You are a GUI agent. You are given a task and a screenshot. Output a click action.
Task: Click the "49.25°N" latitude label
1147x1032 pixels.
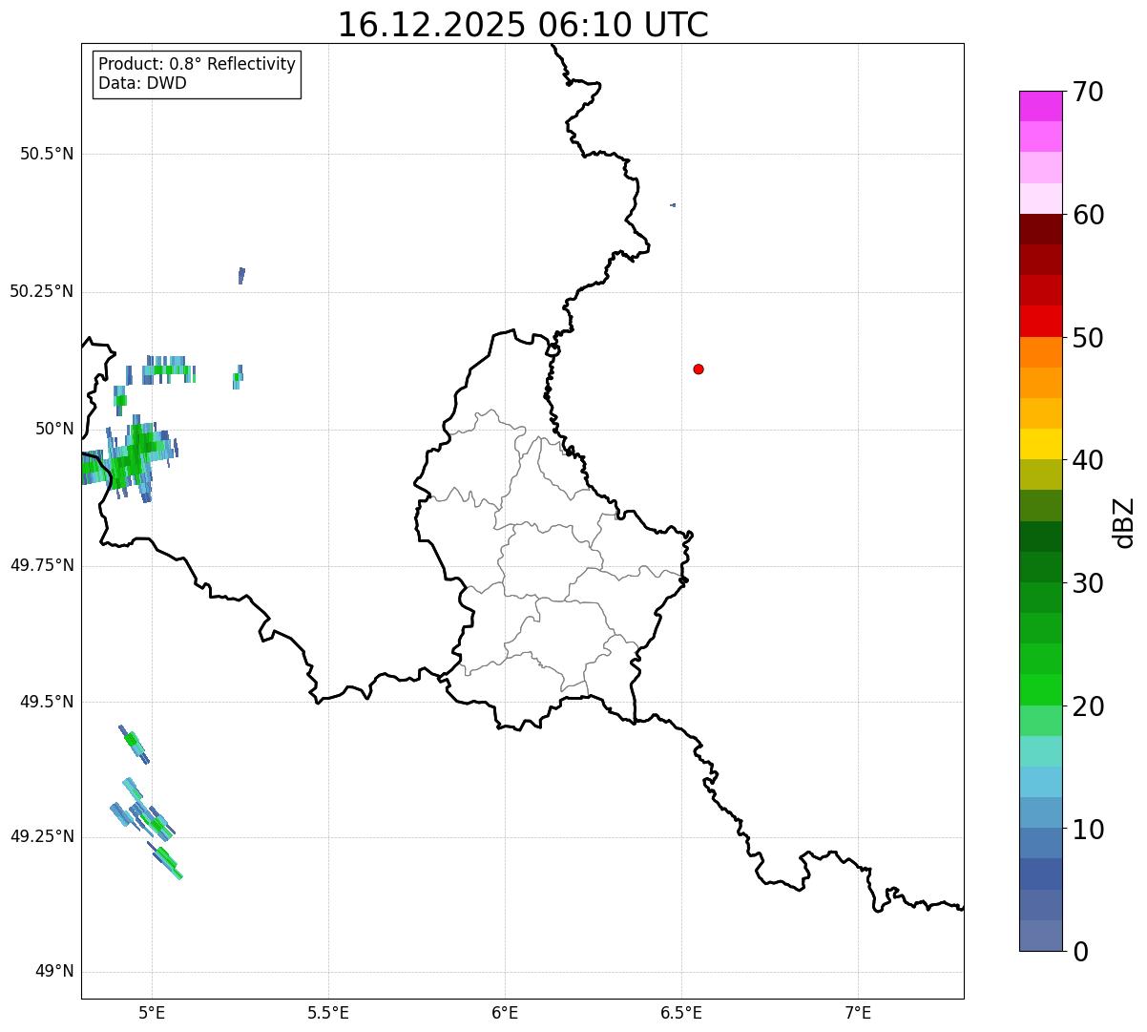42,837
